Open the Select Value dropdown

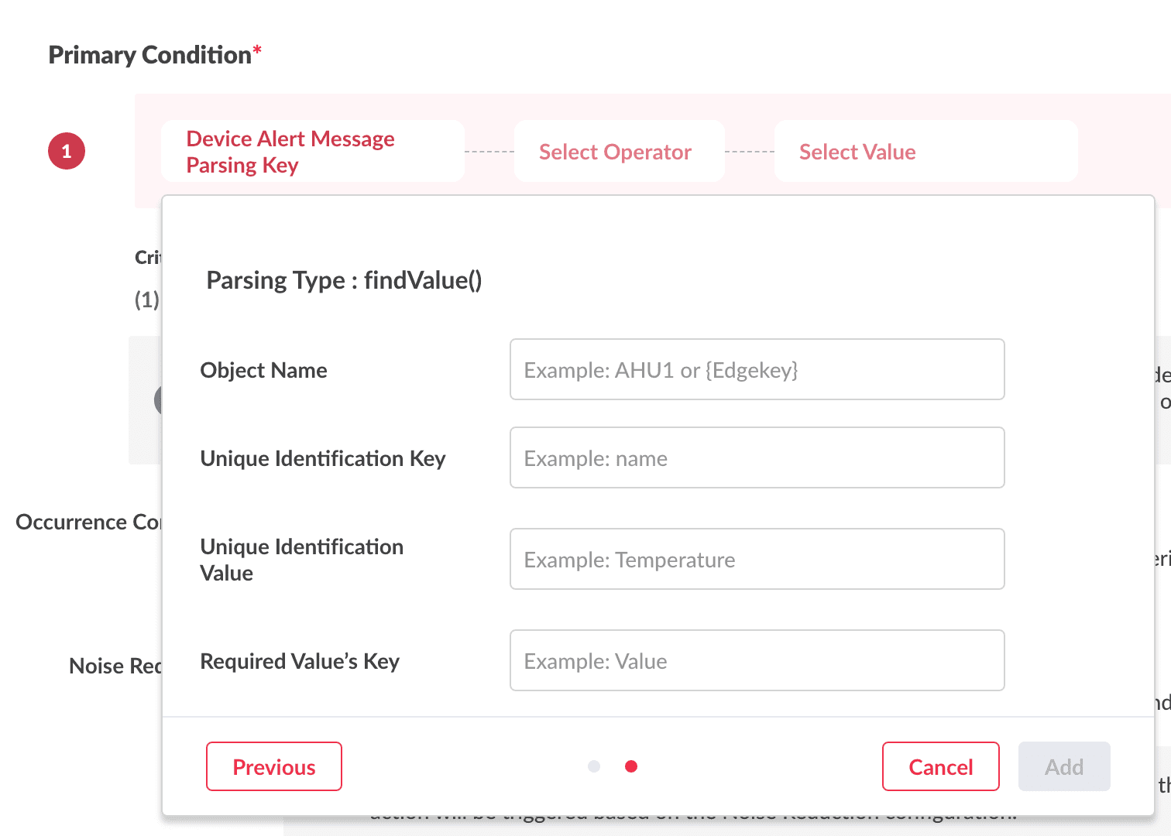(x=925, y=152)
